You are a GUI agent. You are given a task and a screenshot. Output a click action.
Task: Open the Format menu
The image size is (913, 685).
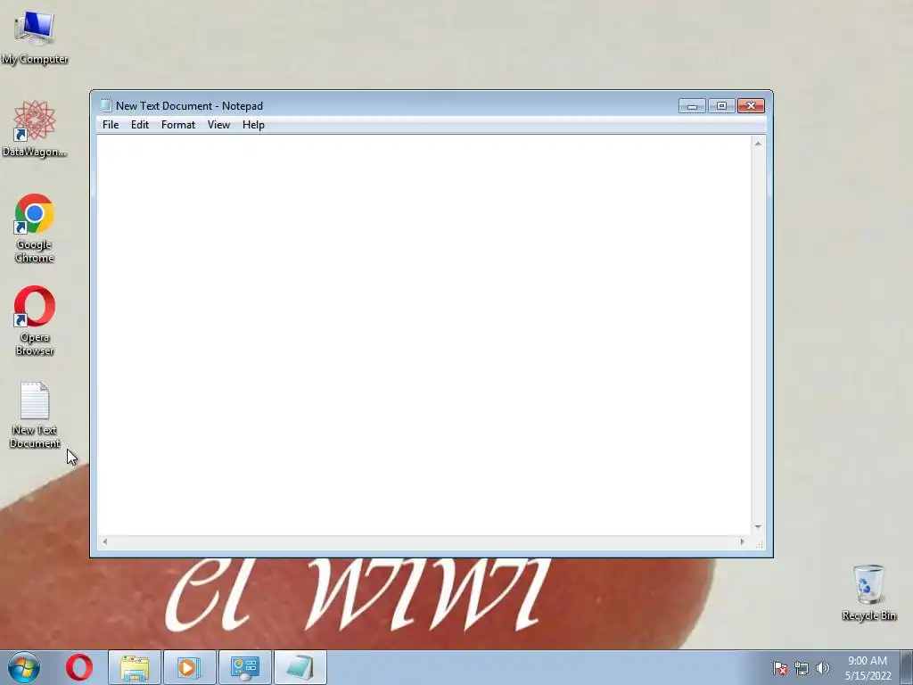(178, 125)
